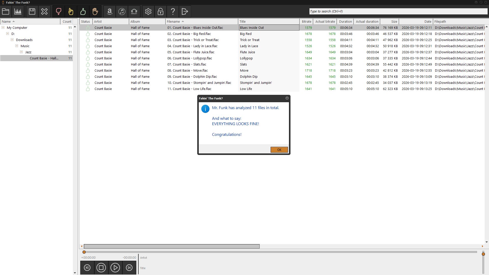The width and height of the screenshot is (489, 275).
Task: Click the exit door toolbar icon
Action: pyautogui.click(x=185, y=11)
